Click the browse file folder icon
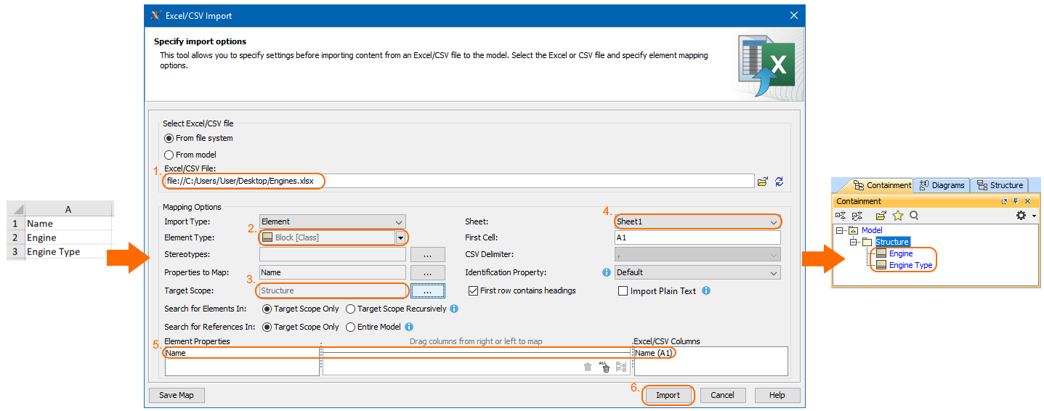This screenshot has height=411, width=1044. [x=762, y=182]
